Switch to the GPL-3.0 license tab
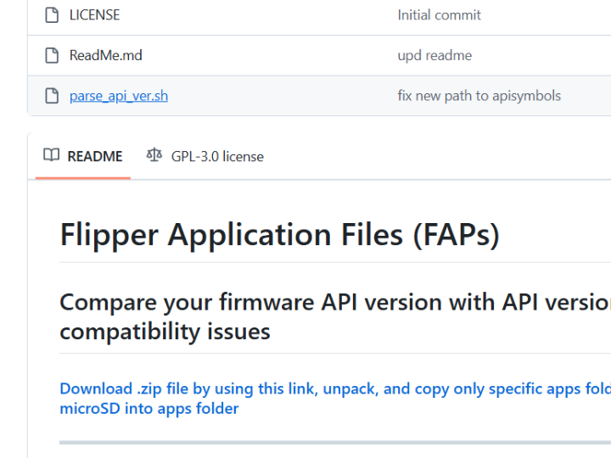The height and width of the screenshot is (458, 611). coord(205,156)
